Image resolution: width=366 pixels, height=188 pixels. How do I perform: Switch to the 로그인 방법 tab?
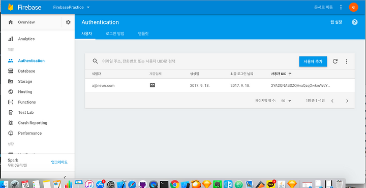click(x=115, y=34)
